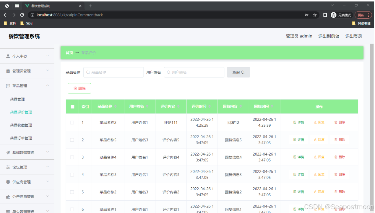Toggle the select-all checkbox in table header

(x=72, y=106)
